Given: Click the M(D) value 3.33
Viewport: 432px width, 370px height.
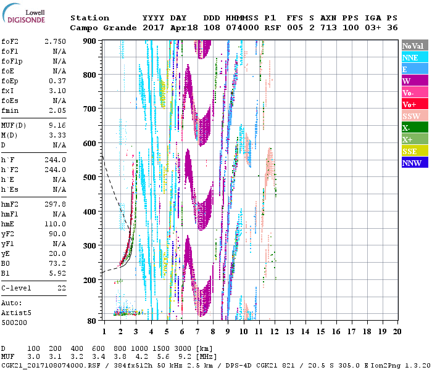Looking at the screenshot, I should tap(57, 135).
